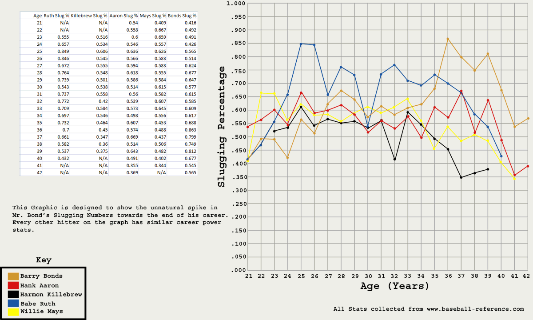533x320 pixels.
Task: Pick the Harmon Killebrew black legend swatch
Action: click(x=13, y=294)
